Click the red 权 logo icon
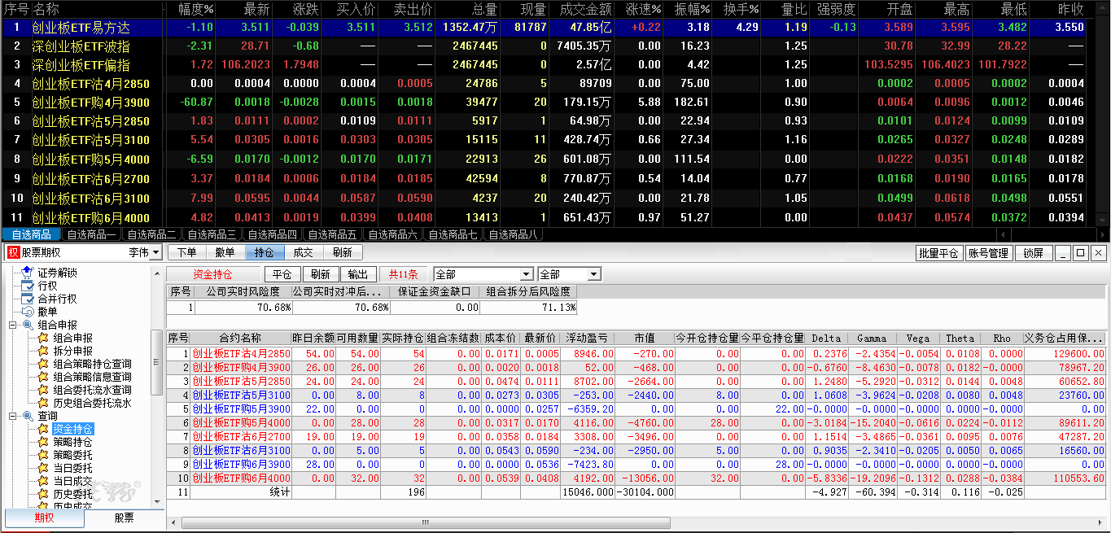Viewport: 1111px width, 533px height. tap(12, 253)
